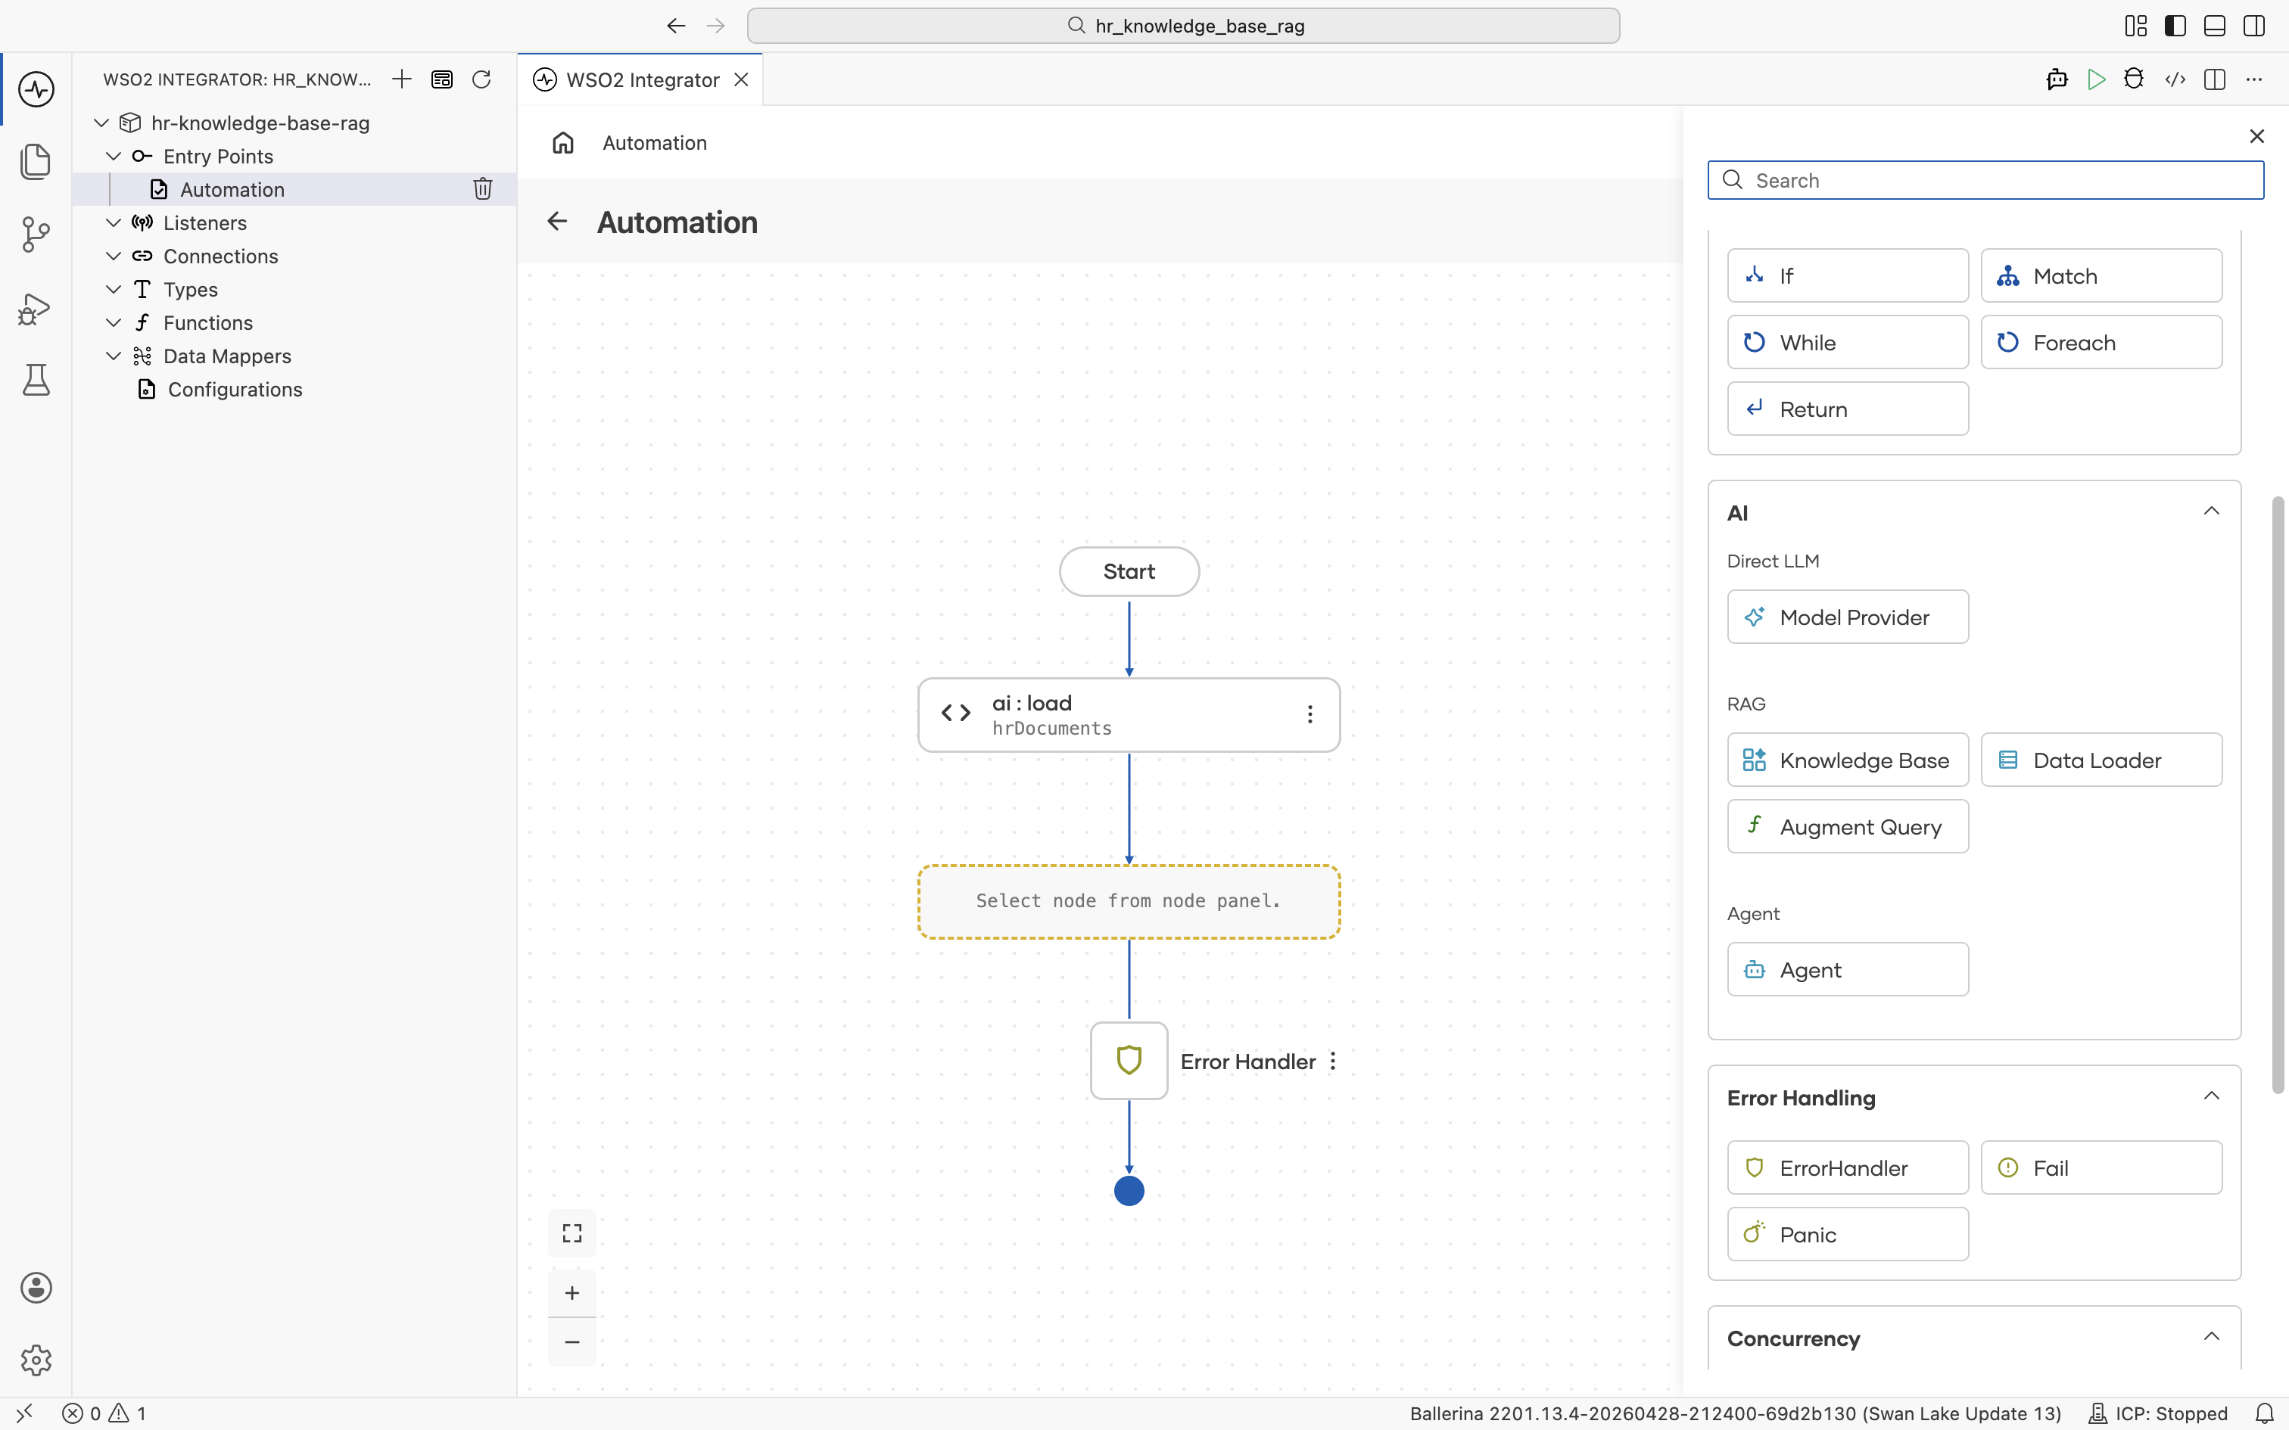This screenshot has height=1430, width=2289.
Task: Click the refresh icon in sidebar header
Action: [x=481, y=79]
